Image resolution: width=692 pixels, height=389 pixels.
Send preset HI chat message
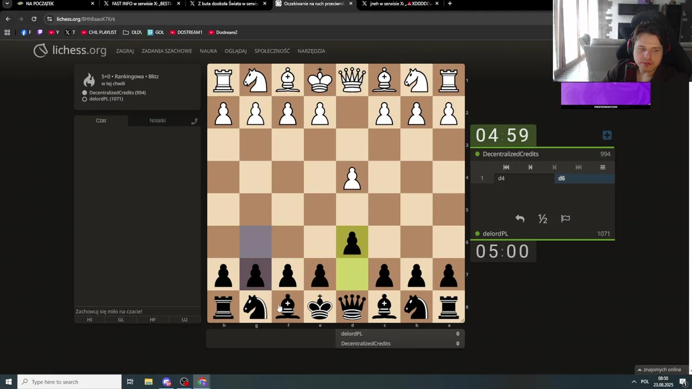(x=90, y=320)
